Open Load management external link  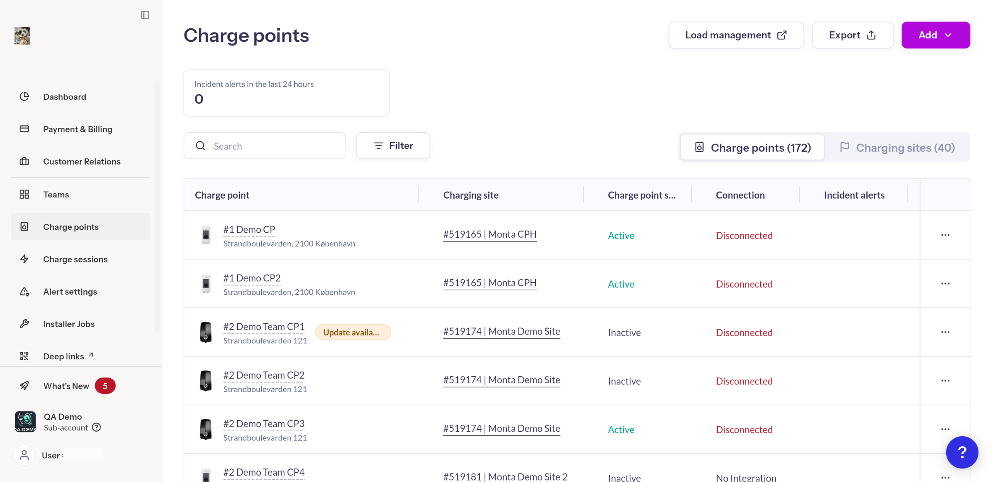pyautogui.click(x=735, y=35)
